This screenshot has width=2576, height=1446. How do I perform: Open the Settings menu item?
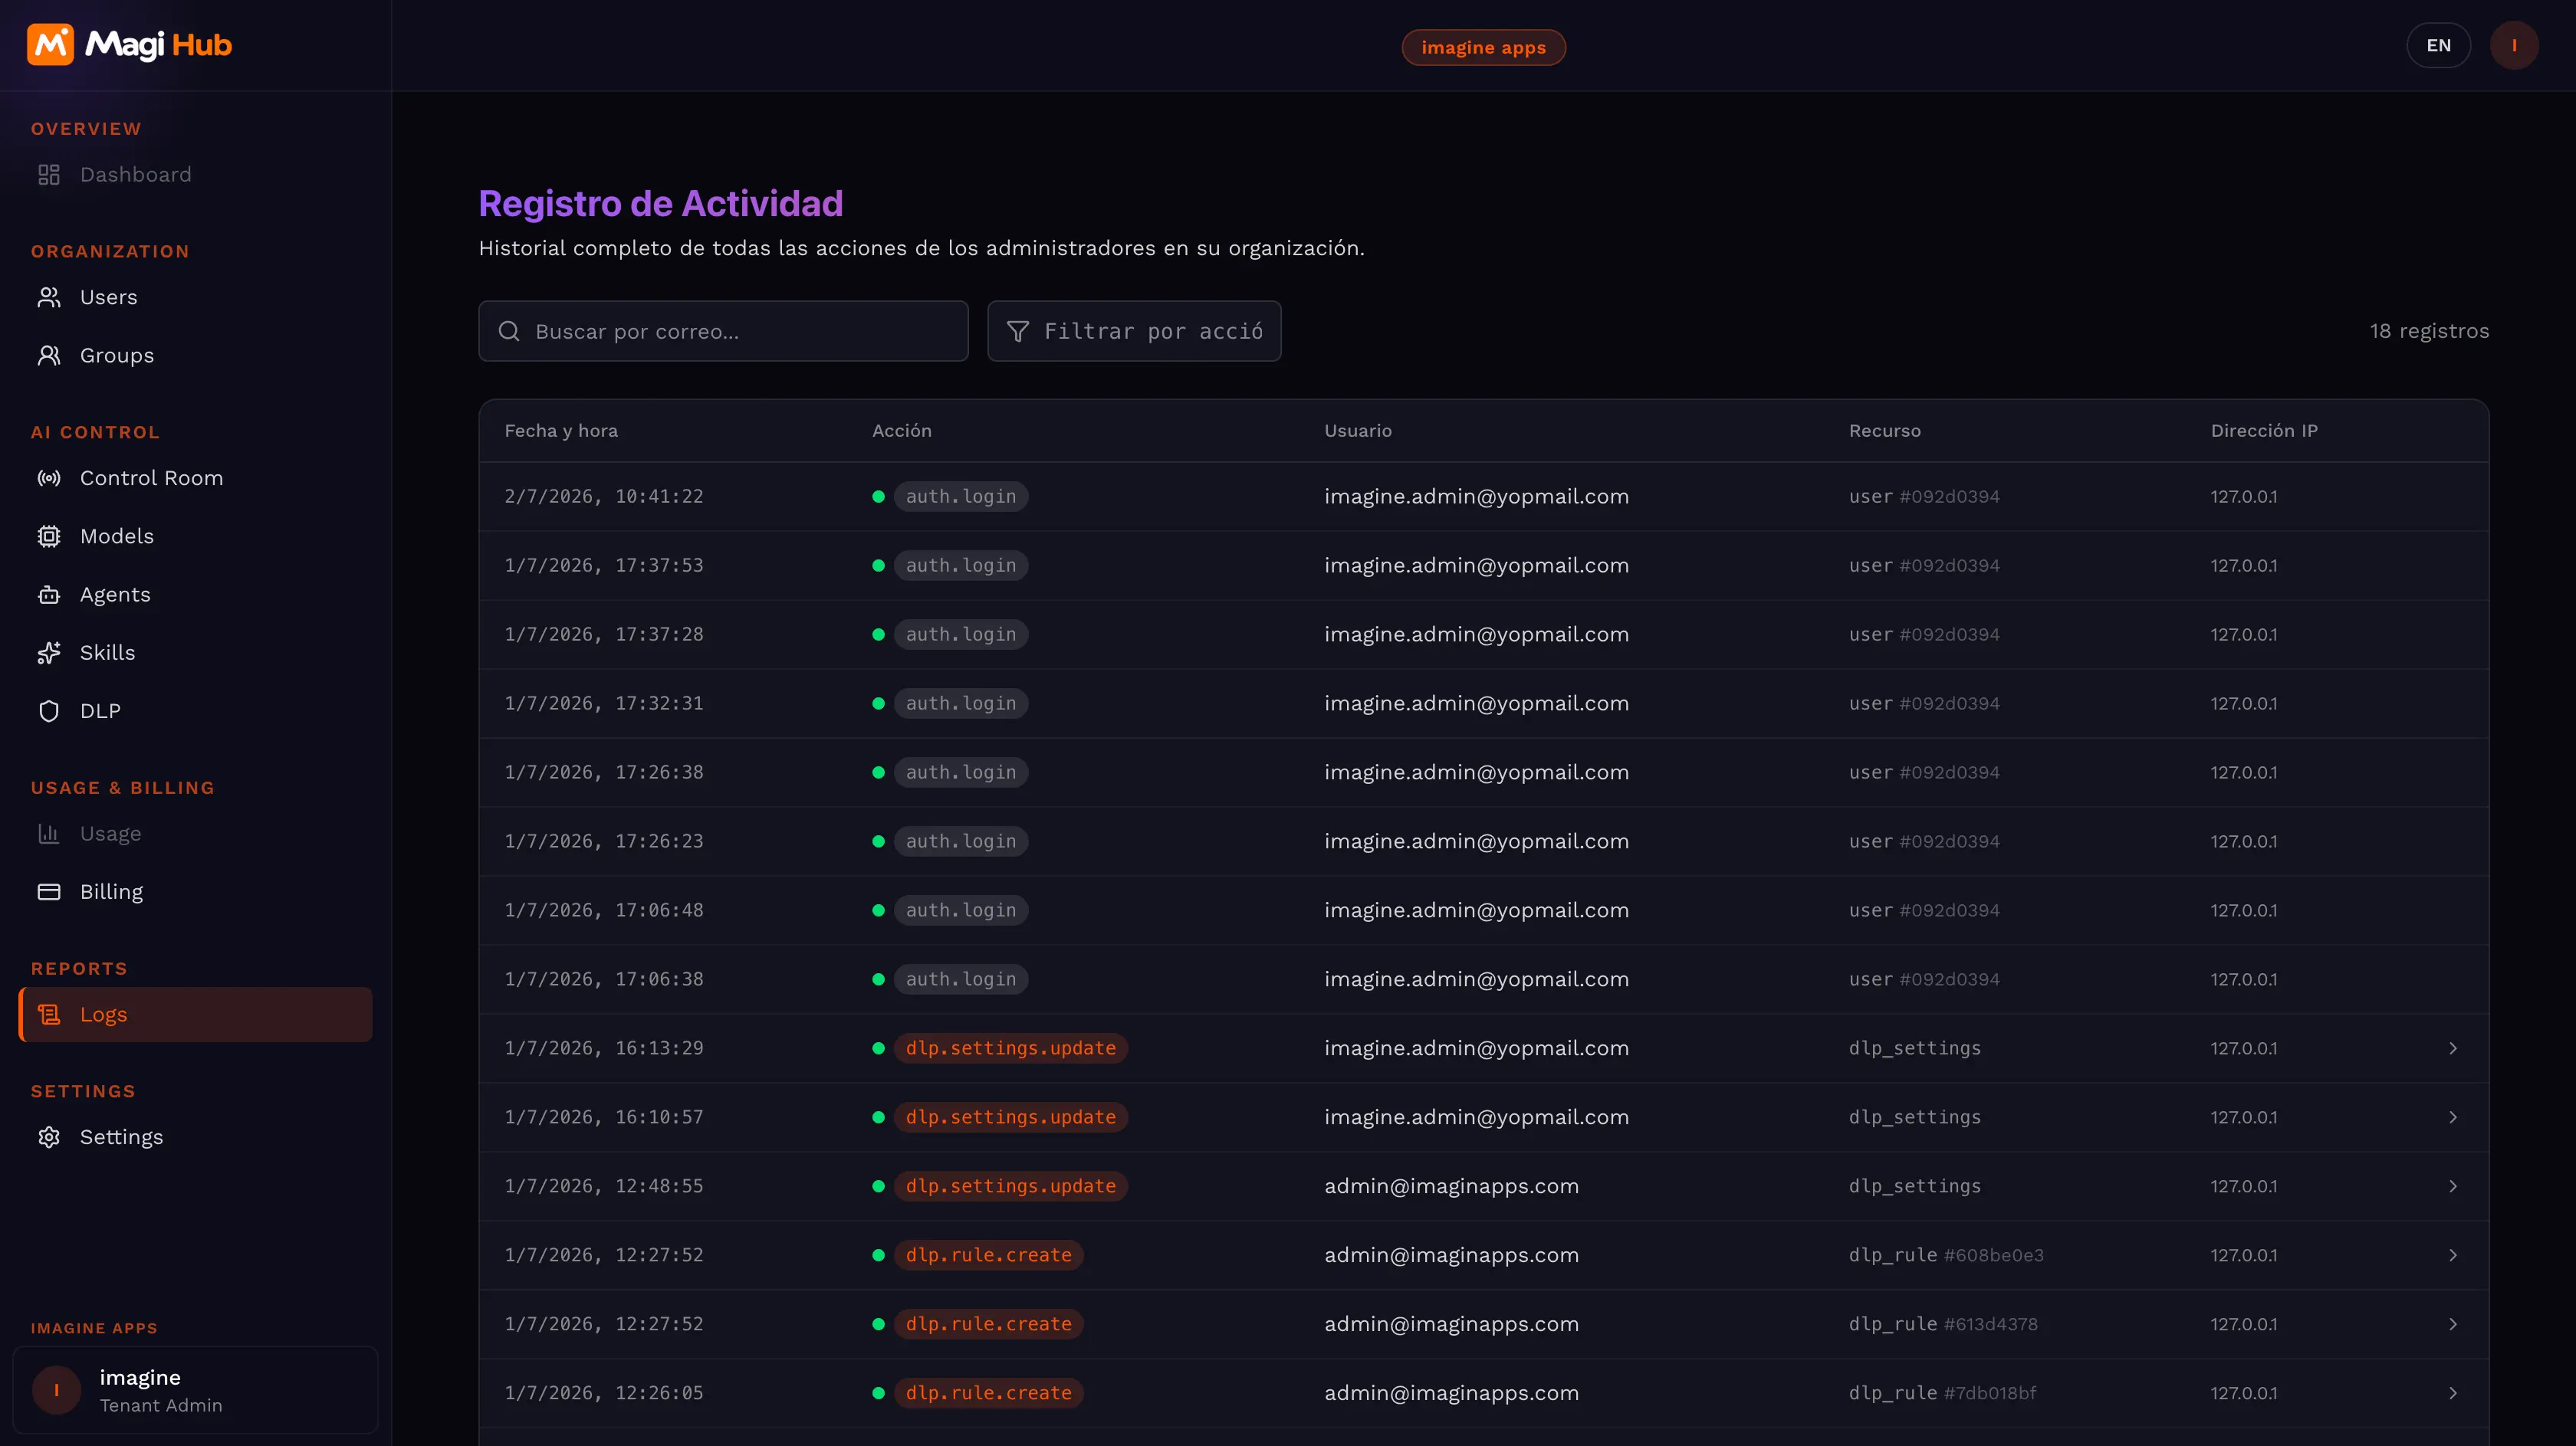[196, 1137]
